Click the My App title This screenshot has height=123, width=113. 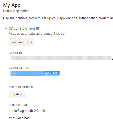12,5
